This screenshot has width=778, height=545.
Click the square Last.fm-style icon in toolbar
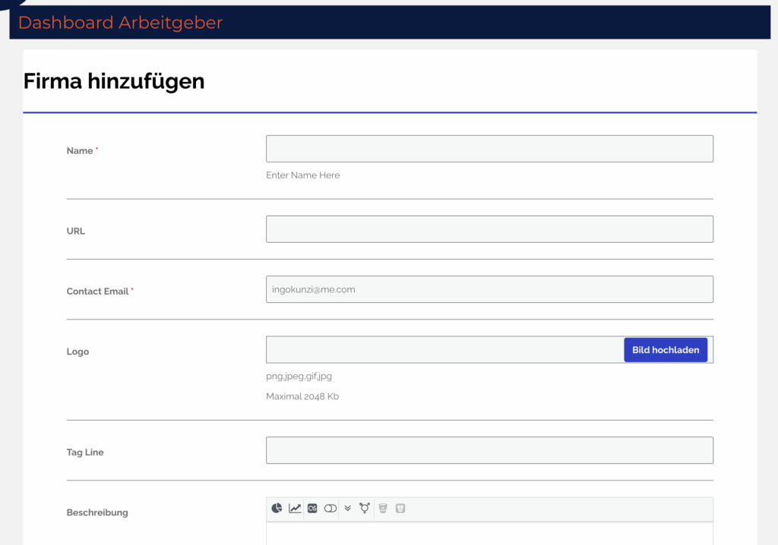(x=312, y=509)
